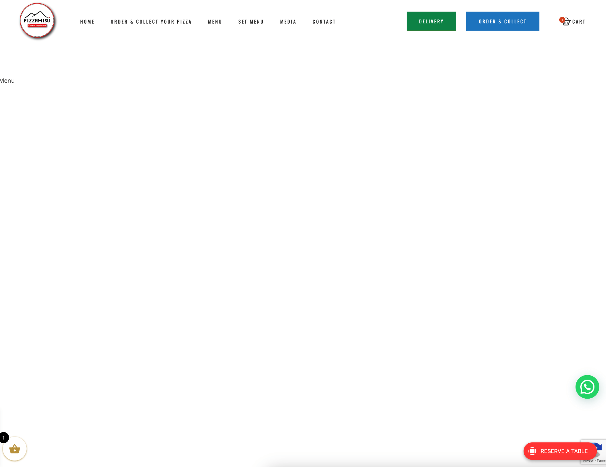Click ORDER & COLLECT button

(x=502, y=21)
